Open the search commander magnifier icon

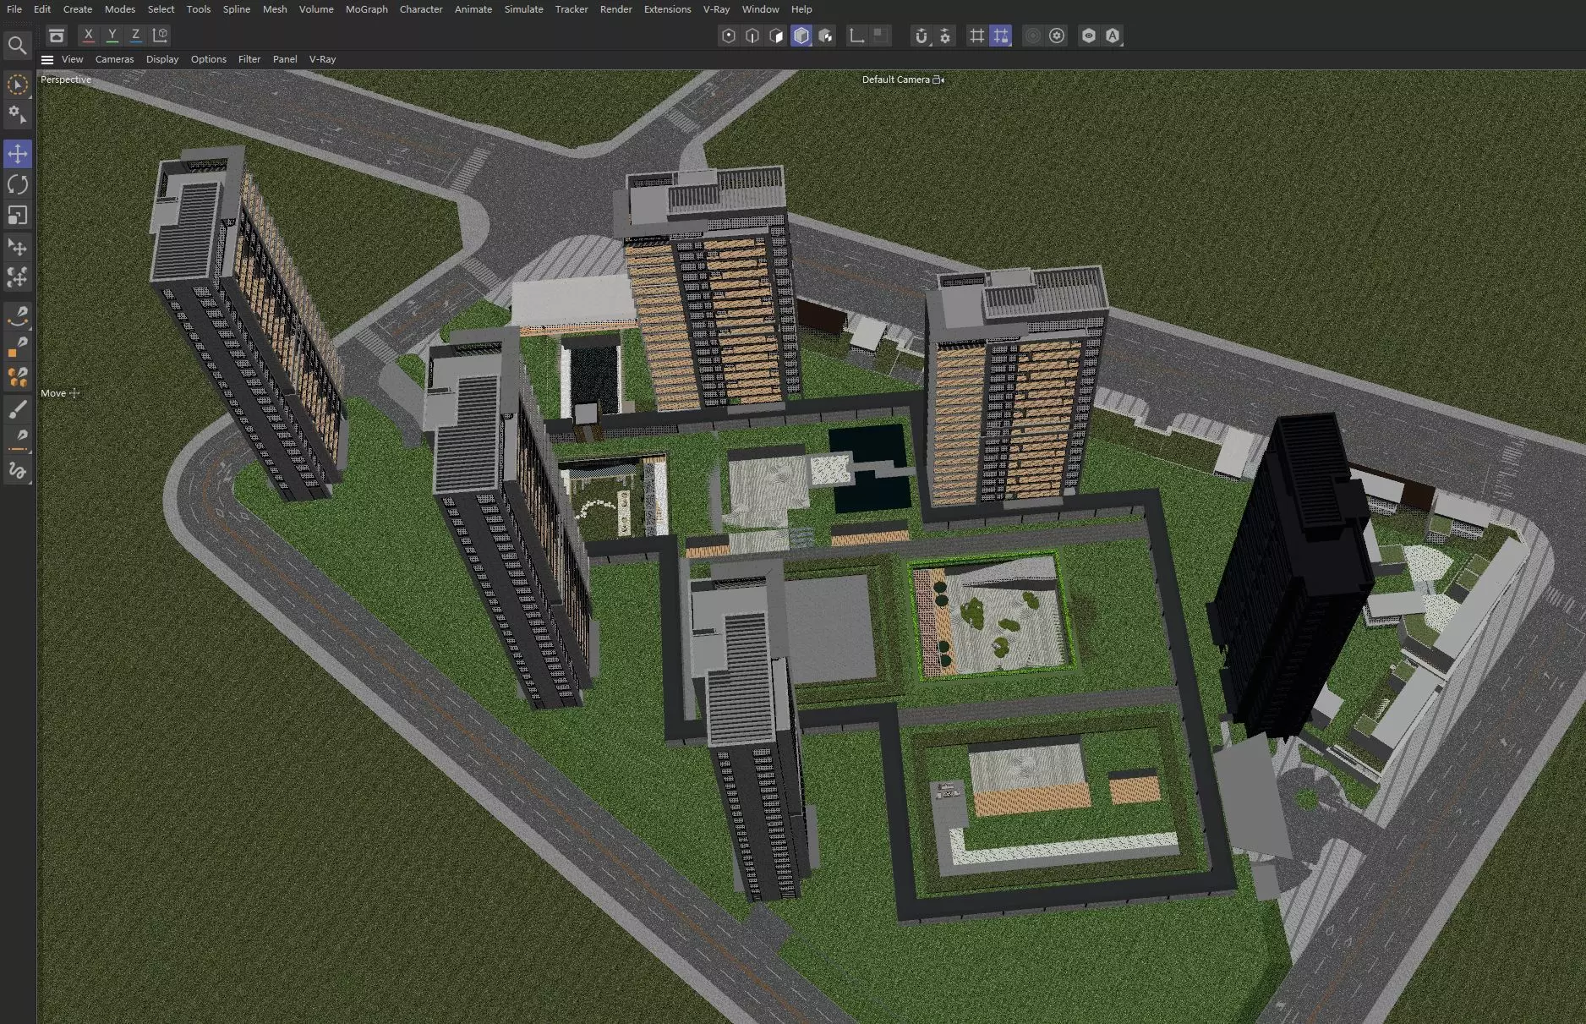point(17,45)
